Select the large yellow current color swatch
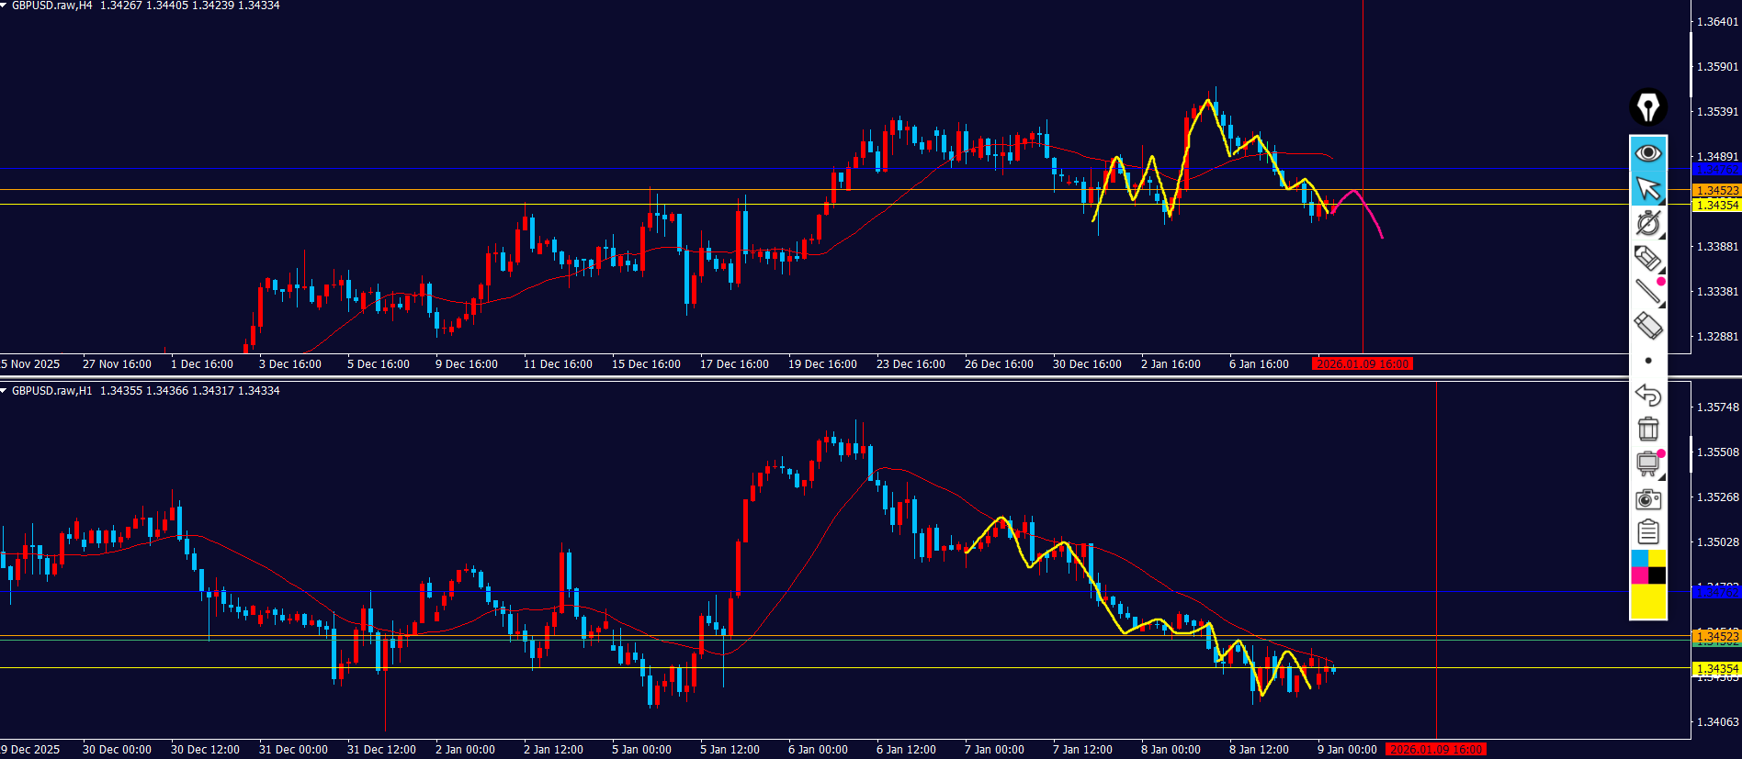The height and width of the screenshot is (759, 1742). [1648, 601]
